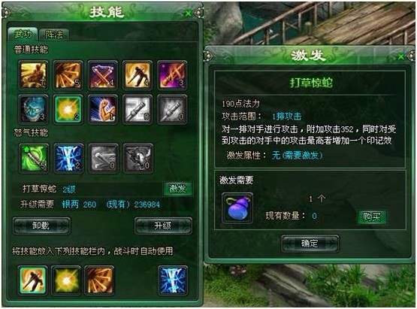Viewport: 417px width, 309px height.
Task: Open the 武功 tab
Action: [x=23, y=34]
